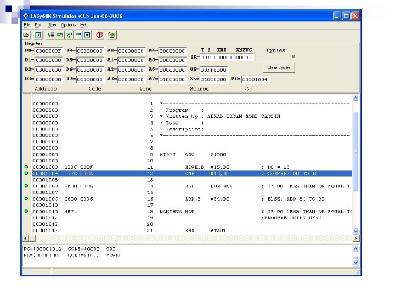Click the code listing scroll-down arrow
The width and height of the screenshot is (395, 296).
pos(356,231)
